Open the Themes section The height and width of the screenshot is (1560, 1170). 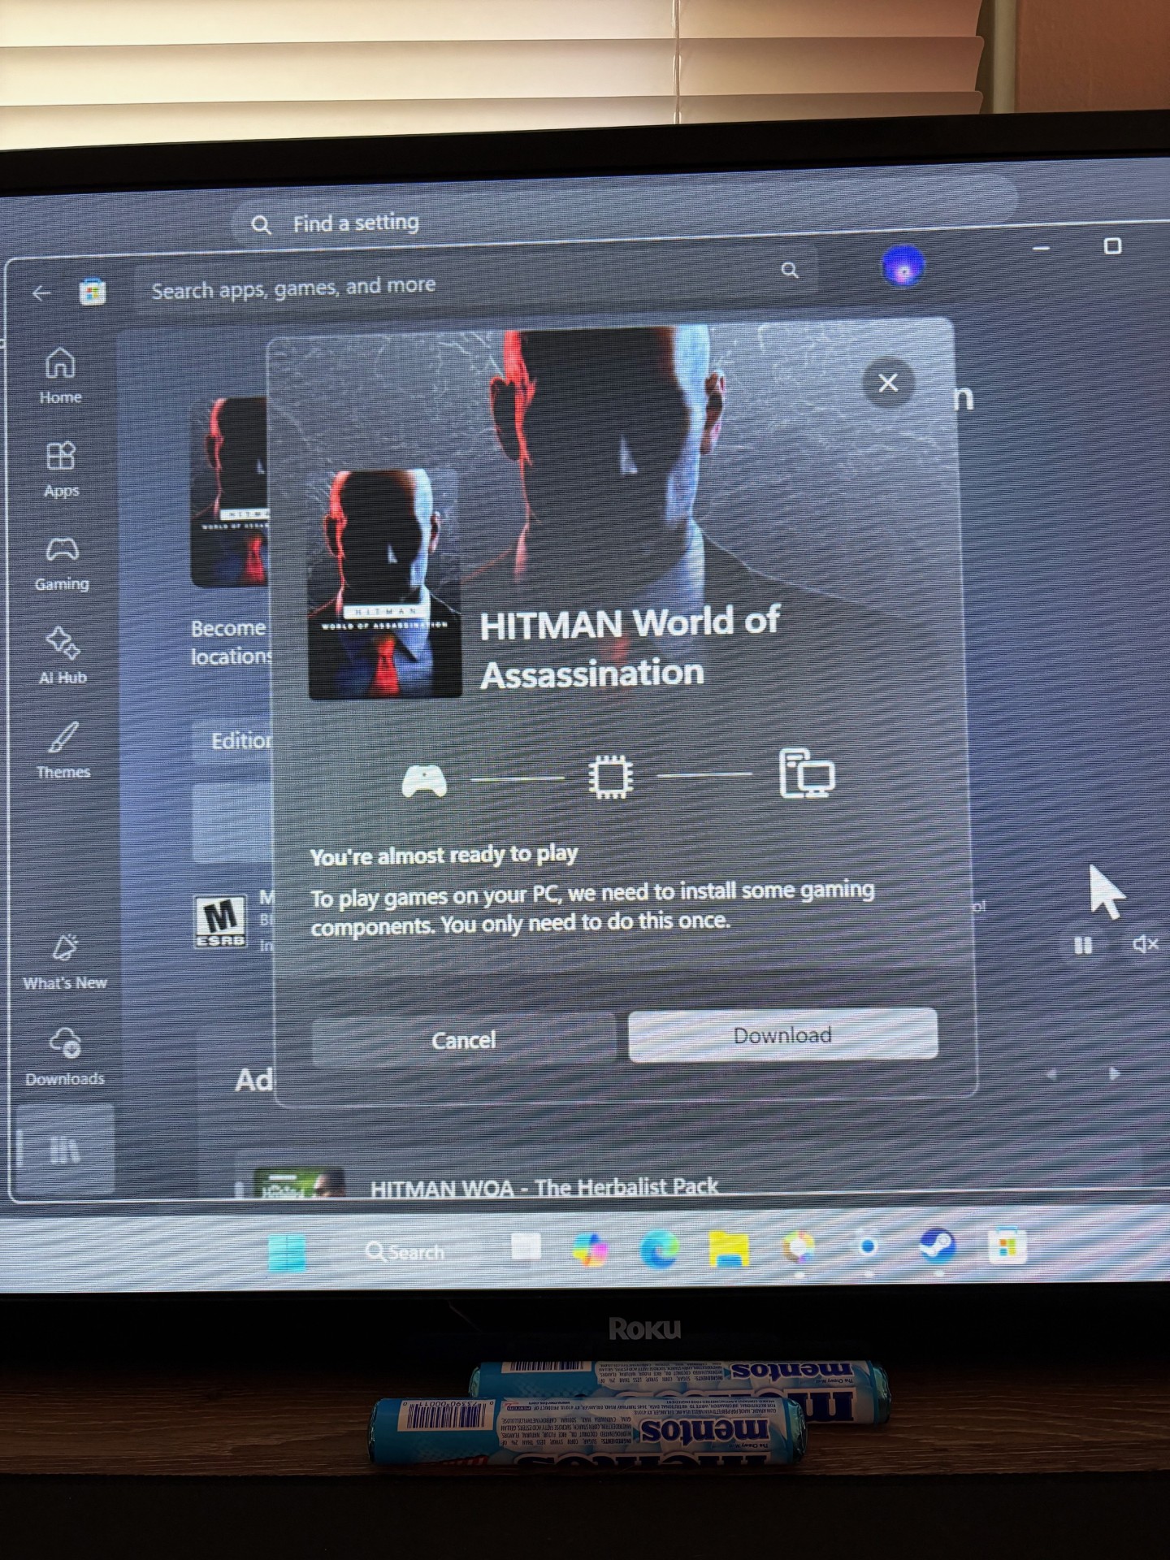[63, 750]
